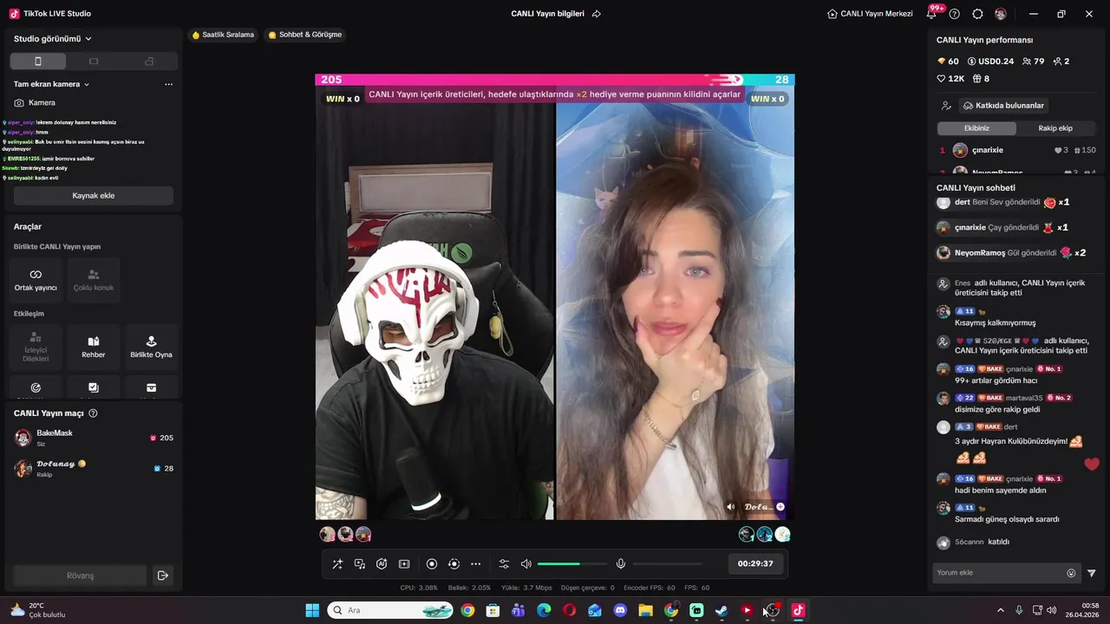Viewport: 1110px width, 624px height.
Task: Open emoji picker in comment box
Action: click(x=1071, y=573)
